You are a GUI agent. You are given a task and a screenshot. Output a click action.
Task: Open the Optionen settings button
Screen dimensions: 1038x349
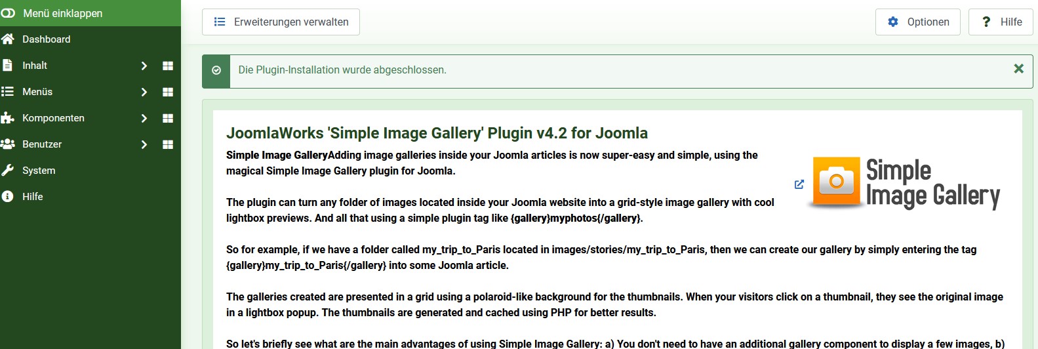click(x=918, y=22)
